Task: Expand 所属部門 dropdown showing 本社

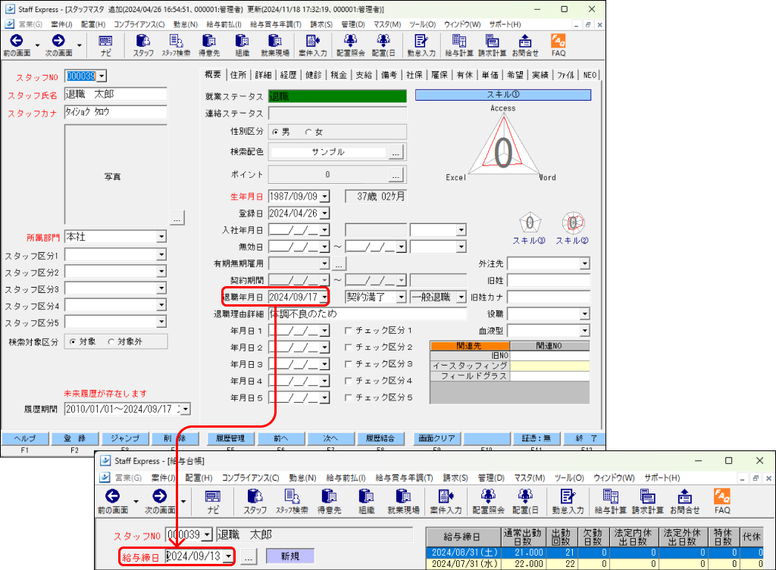Action: [x=161, y=237]
